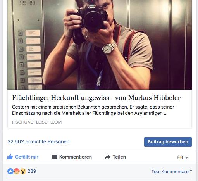The width and height of the screenshot is (198, 181).
Task: Click the page identity icon next to Teilen row
Action: [180, 157]
